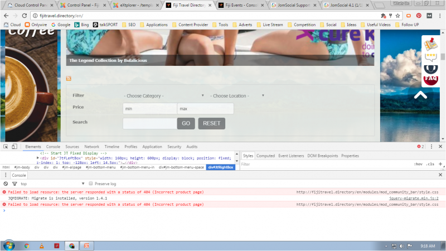The width and height of the screenshot is (446, 251).
Task: Enable the Preserve log checkbox
Action: coord(91,184)
